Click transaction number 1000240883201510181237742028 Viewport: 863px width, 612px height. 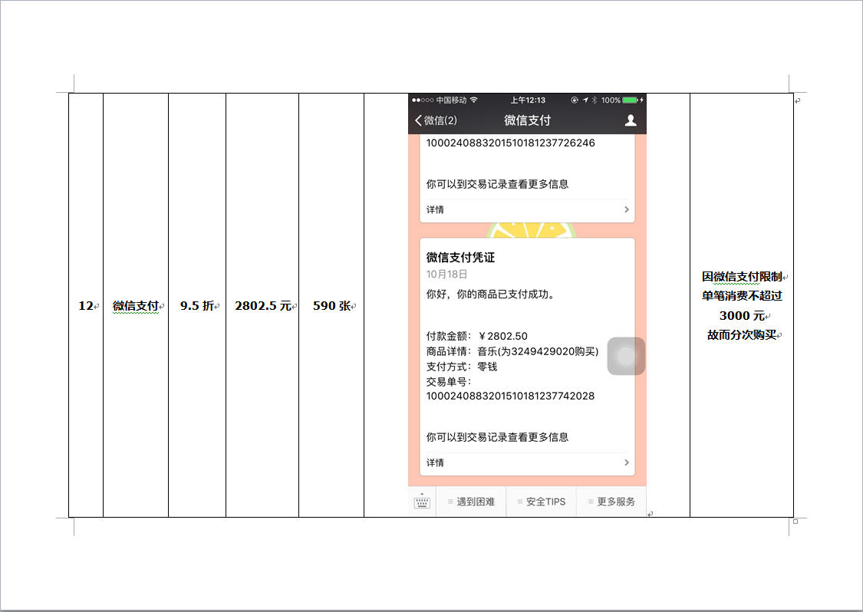(510, 396)
